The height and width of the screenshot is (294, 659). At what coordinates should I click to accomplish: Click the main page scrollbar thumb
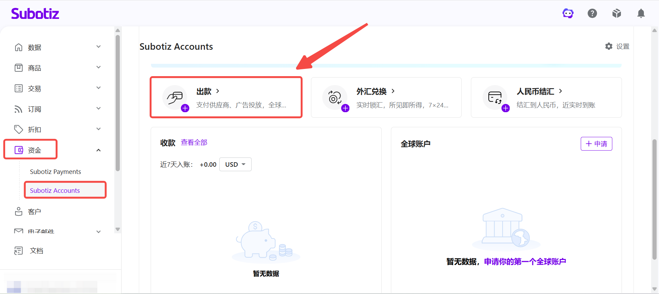(x=655, y=199)
